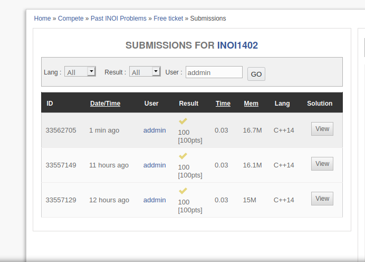The width and height of the screenshot is (365, 262).
Task: Click memory value 16.7M
Action: pos(252,130)
